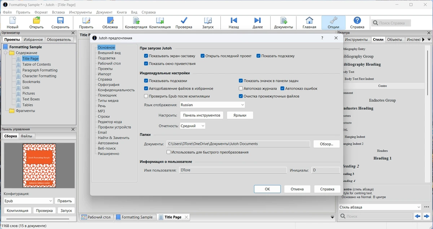The width and height of the screenshot is (433, 229).
Task: Enable Проверить Epub после компиляции
Action: (x=146, y=96)
